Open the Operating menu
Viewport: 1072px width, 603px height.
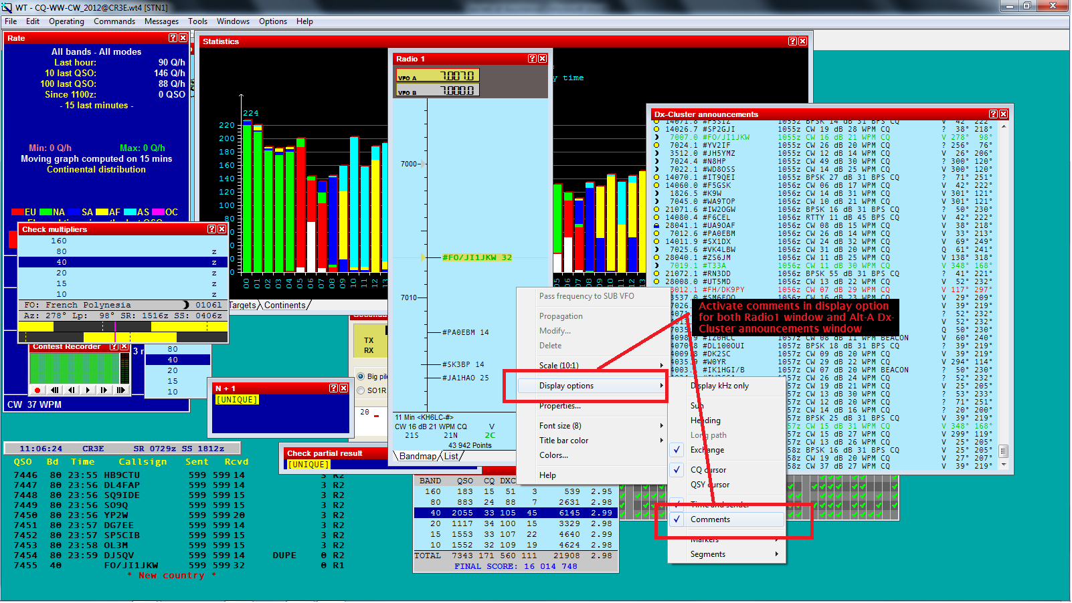(66, 21)
